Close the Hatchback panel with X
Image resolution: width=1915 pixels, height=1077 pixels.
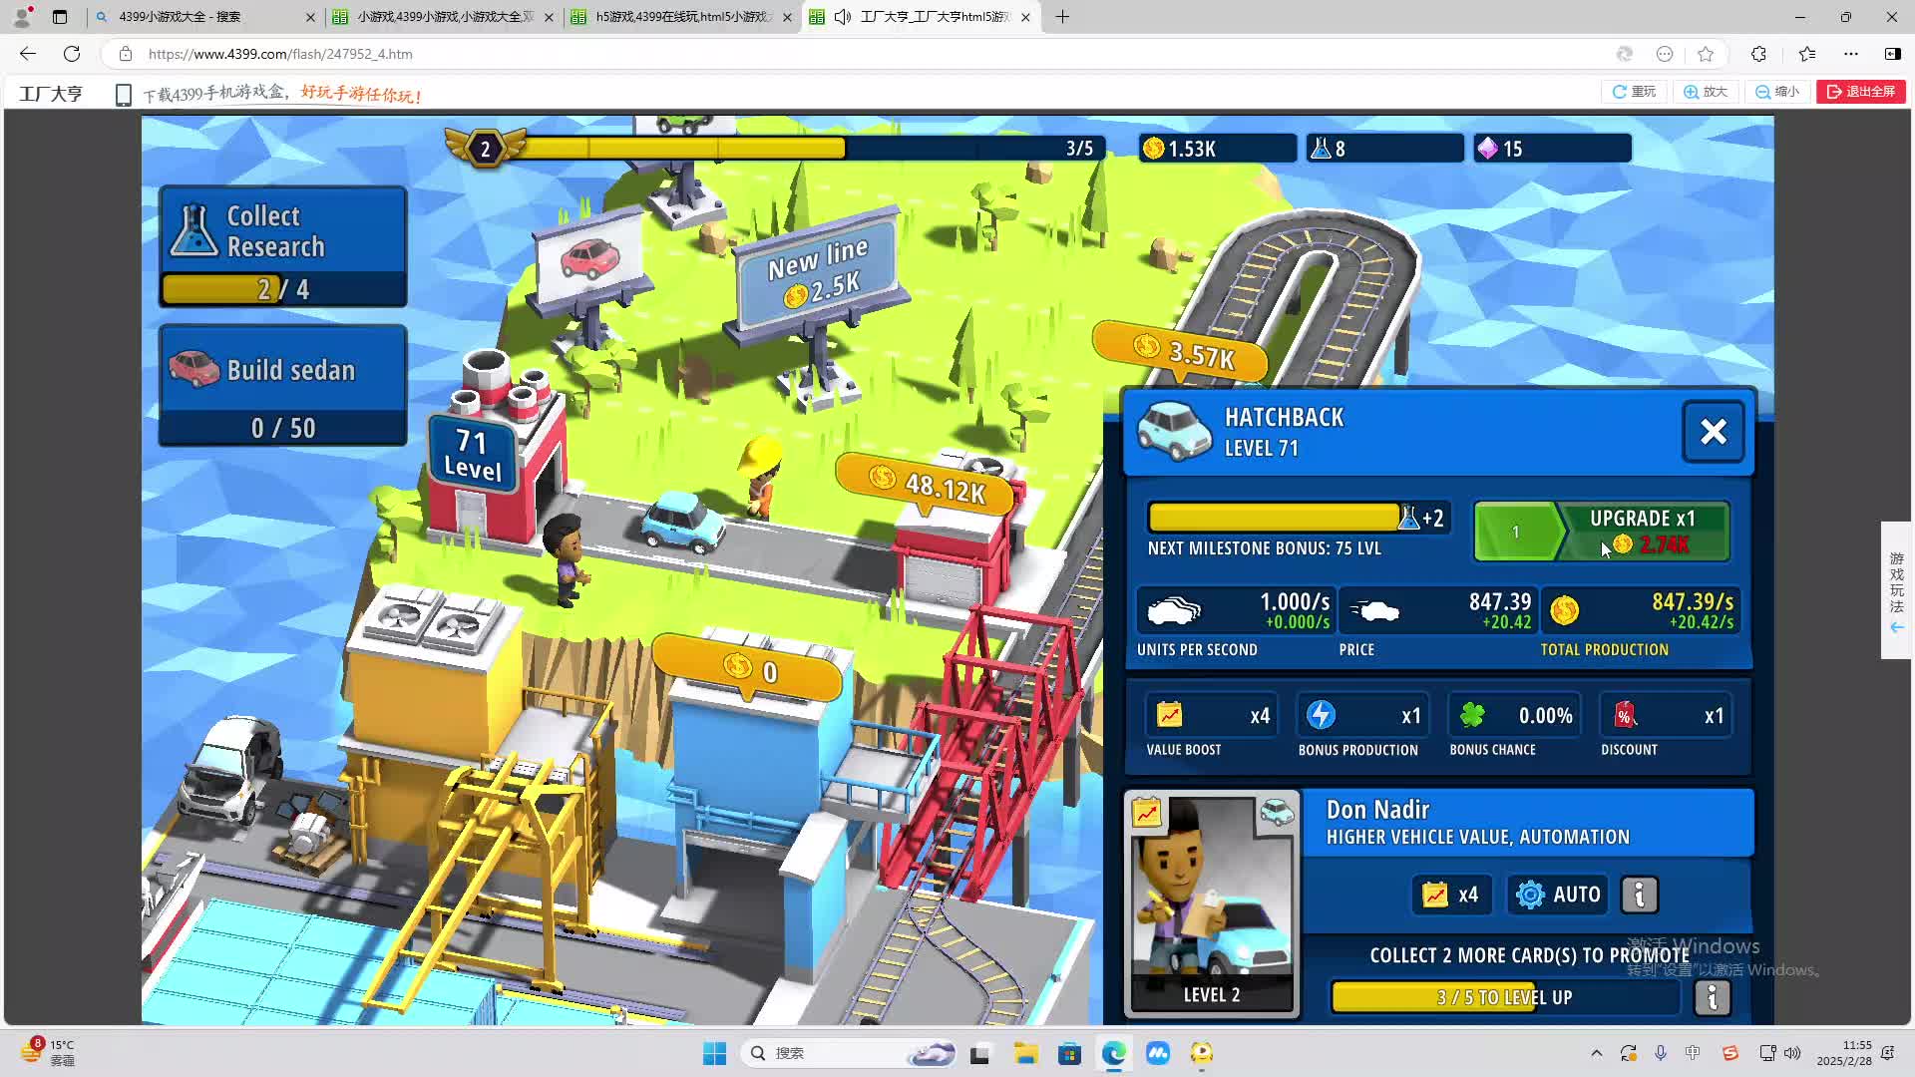[x=1713, y=432]
